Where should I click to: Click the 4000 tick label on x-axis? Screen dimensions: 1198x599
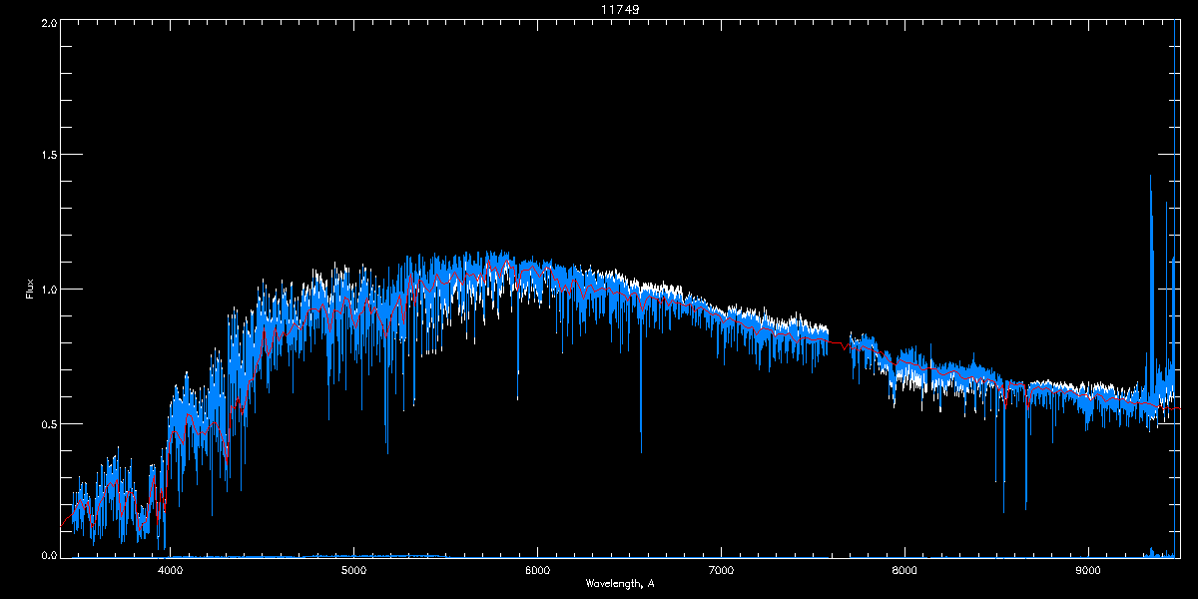(171, 570)
